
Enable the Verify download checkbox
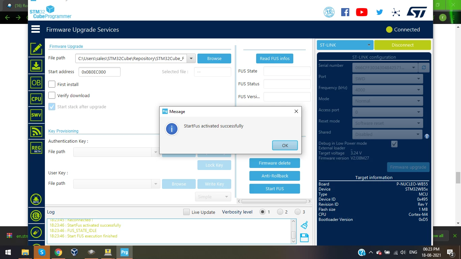[x=52, y=95]
